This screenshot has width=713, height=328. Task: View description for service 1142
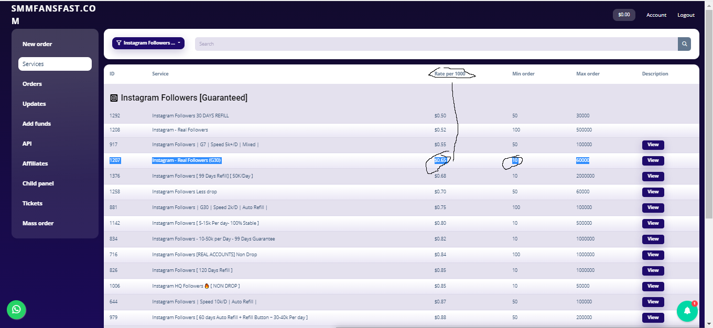click(x=653, y=223)
